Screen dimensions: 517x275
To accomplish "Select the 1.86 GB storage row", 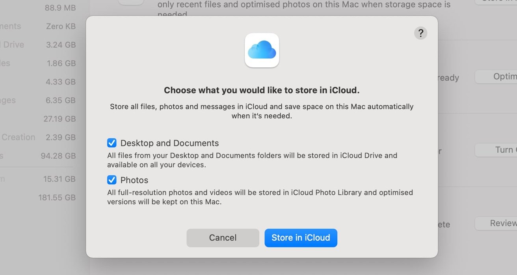I will 38,63.
